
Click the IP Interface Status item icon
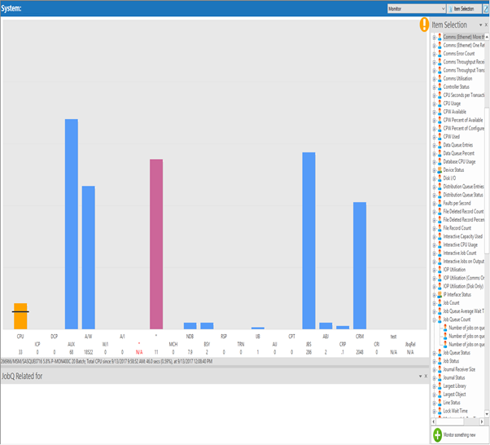tap(440, 294)
